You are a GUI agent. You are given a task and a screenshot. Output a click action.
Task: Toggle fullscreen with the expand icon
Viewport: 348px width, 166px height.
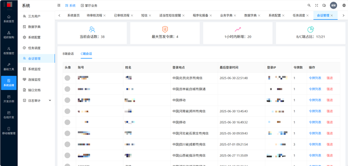click(x=317, y=6)
